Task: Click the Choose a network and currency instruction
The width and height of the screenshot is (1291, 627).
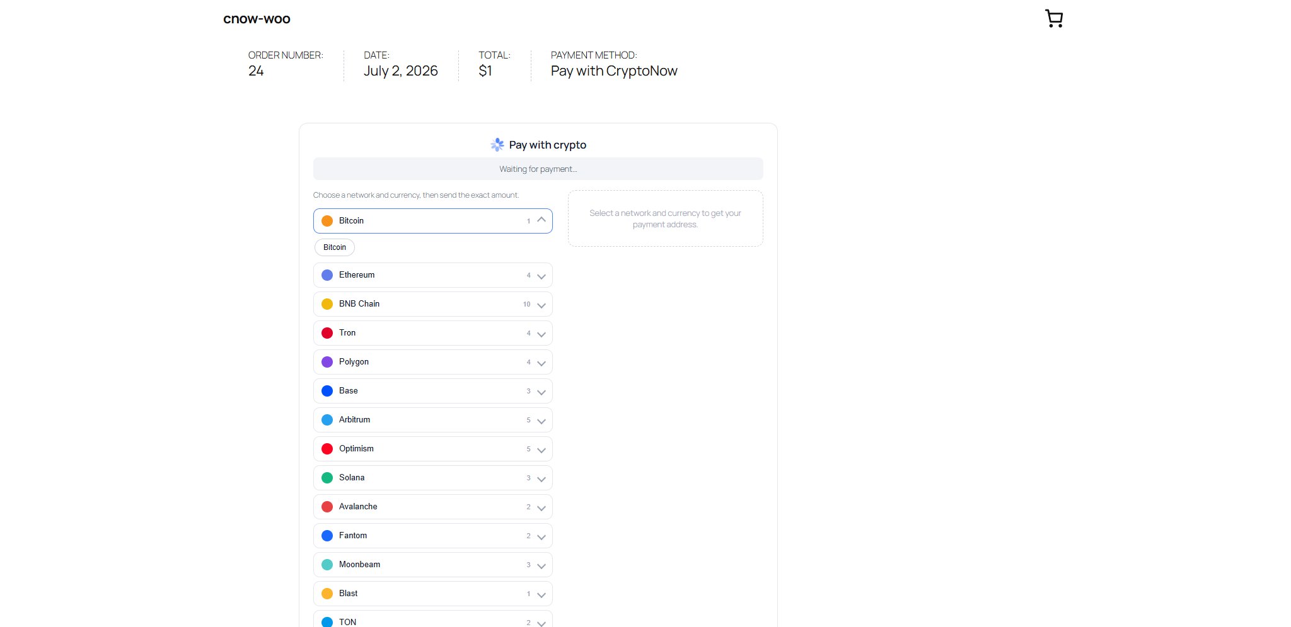Action: [416, 195]
